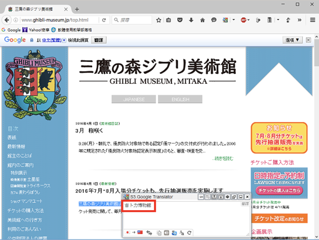This screenshot has width=319, height=240.
Task: Select Japanese source language flag
Action: [x=128, y=233]
